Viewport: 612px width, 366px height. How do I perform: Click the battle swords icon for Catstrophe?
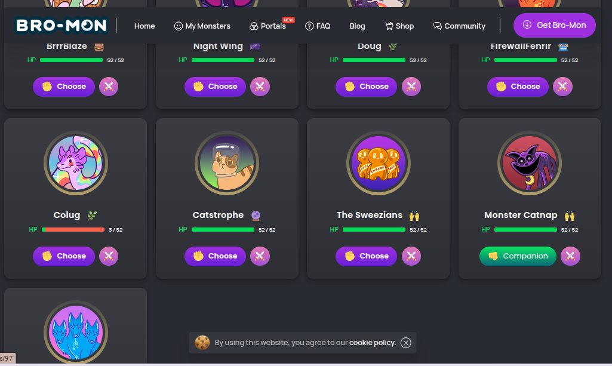[260, 256]
